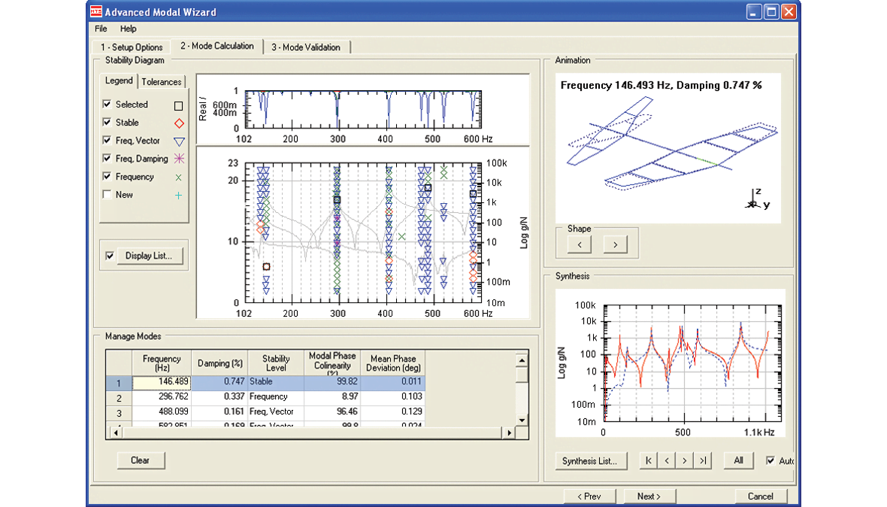Viewport: 887px width, 507px height.
Task: Enable the New legend checkbox
Action: pyautogui.click(x=107, y=195)
